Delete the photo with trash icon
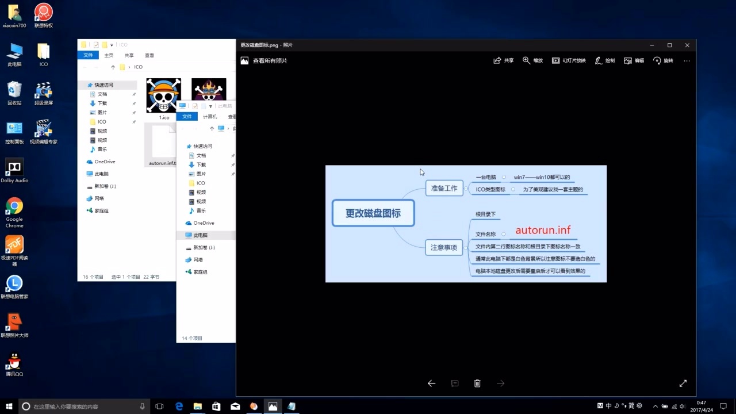The height and width of the screenshot is (414, 736). tap(477, 384)
